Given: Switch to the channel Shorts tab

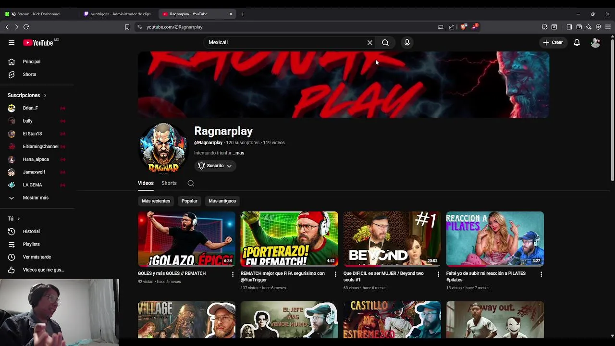Looking at the screenshot, I should [x=169, y=183].
